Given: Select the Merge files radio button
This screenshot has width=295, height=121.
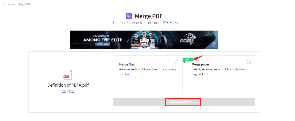Looking at the screenshot, I should pos(176,62).
